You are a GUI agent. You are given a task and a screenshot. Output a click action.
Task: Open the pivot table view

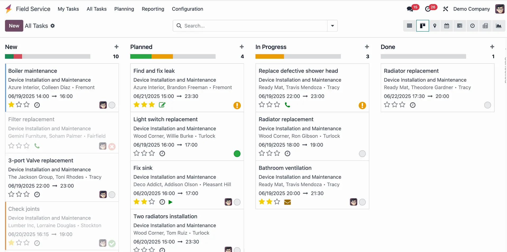(485, 26)
